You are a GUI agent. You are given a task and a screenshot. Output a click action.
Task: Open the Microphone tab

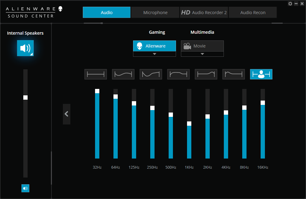pyautogui.click(x=155, y=13)
